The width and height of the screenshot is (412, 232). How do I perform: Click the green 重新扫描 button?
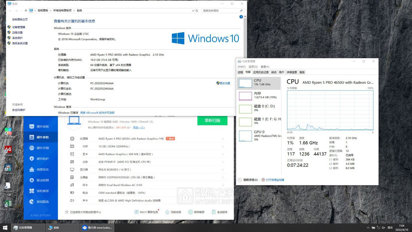coord(212,120)
